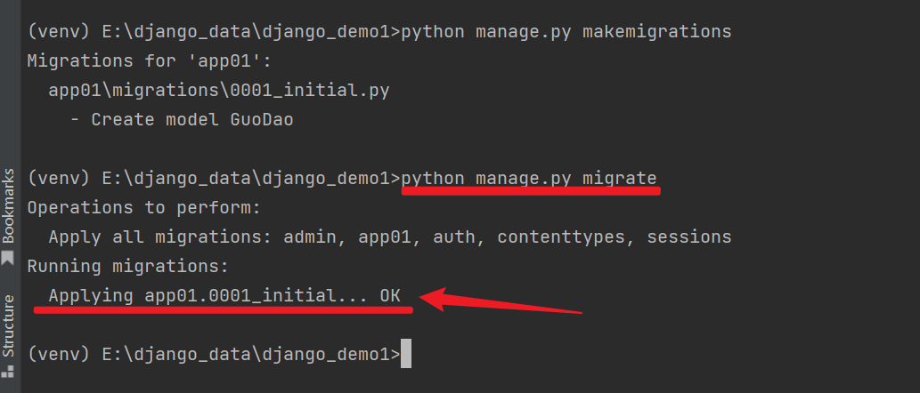Click the Bookmarks ribbon icon
The image size is (920, 393).
coord(8,259)
